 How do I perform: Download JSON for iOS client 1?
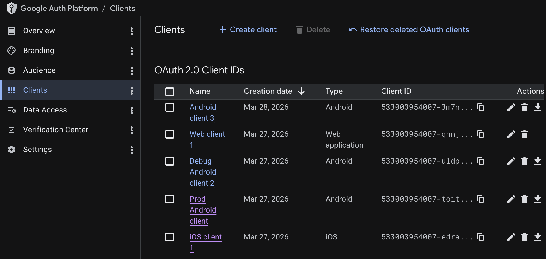538,237
